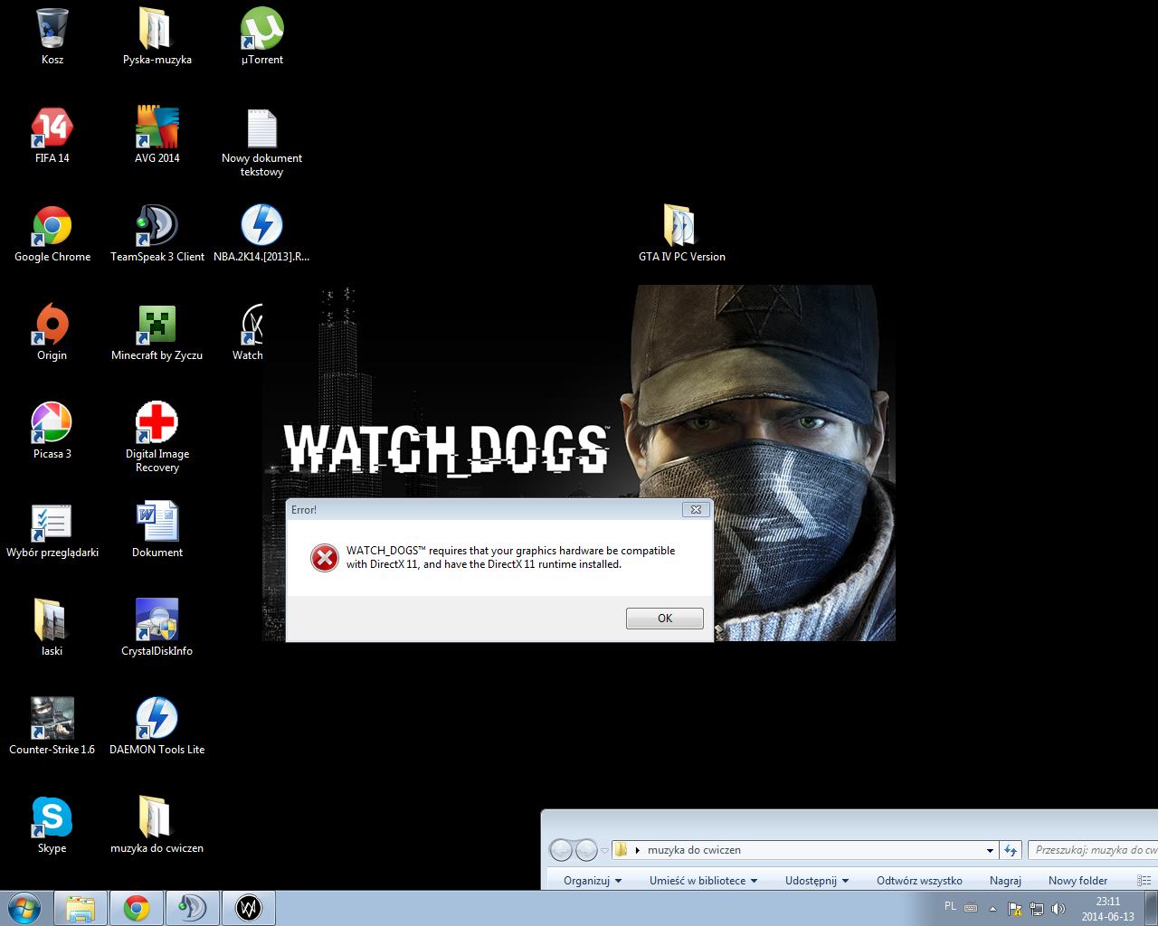
Task: Select the GTA IV PC Version folder
Action: point(682,233)
